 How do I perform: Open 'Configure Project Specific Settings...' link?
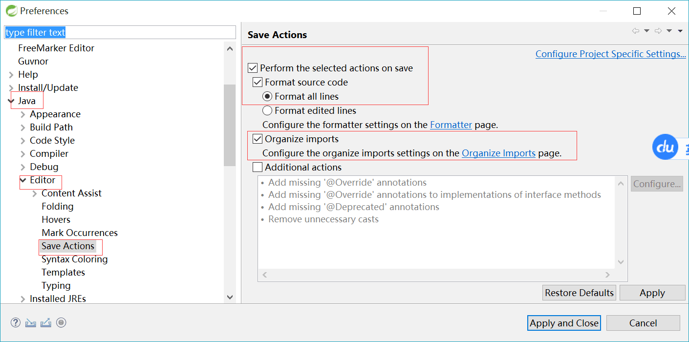click(611, 54)
